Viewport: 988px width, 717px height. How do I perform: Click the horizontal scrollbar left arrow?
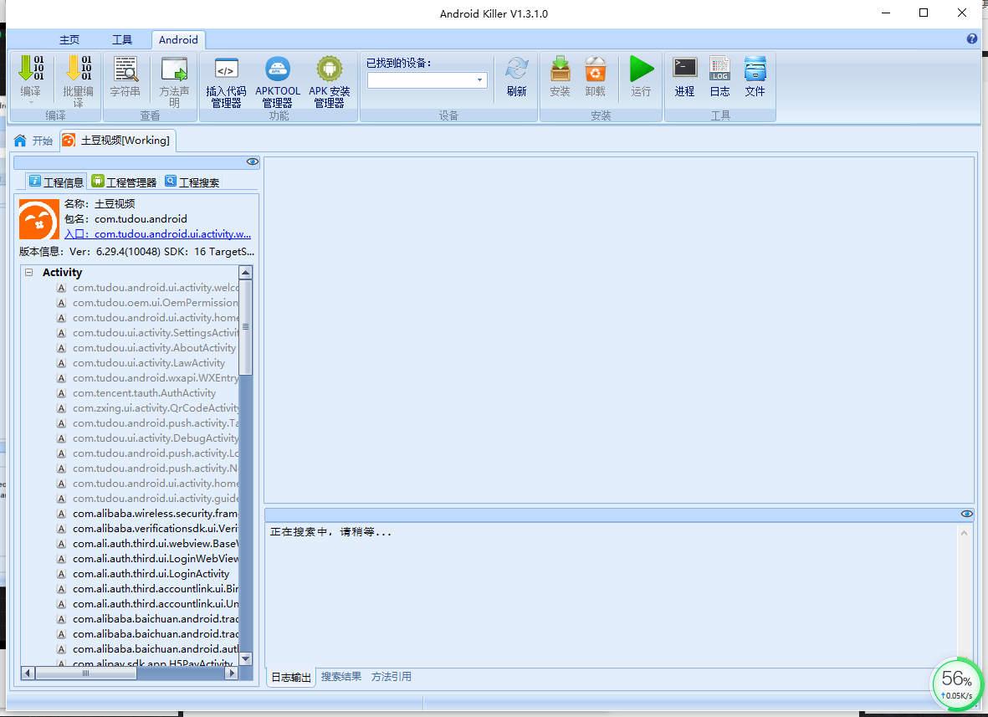point(28,673)
